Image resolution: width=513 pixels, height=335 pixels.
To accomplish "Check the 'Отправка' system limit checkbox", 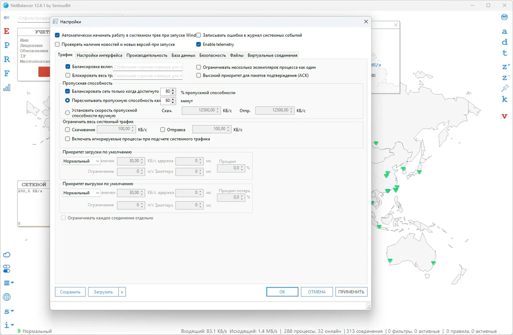I will (162, 129).
